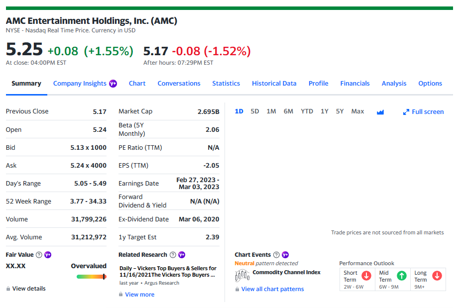
Task: Open the Profile tab
Action: click(319, 84)
